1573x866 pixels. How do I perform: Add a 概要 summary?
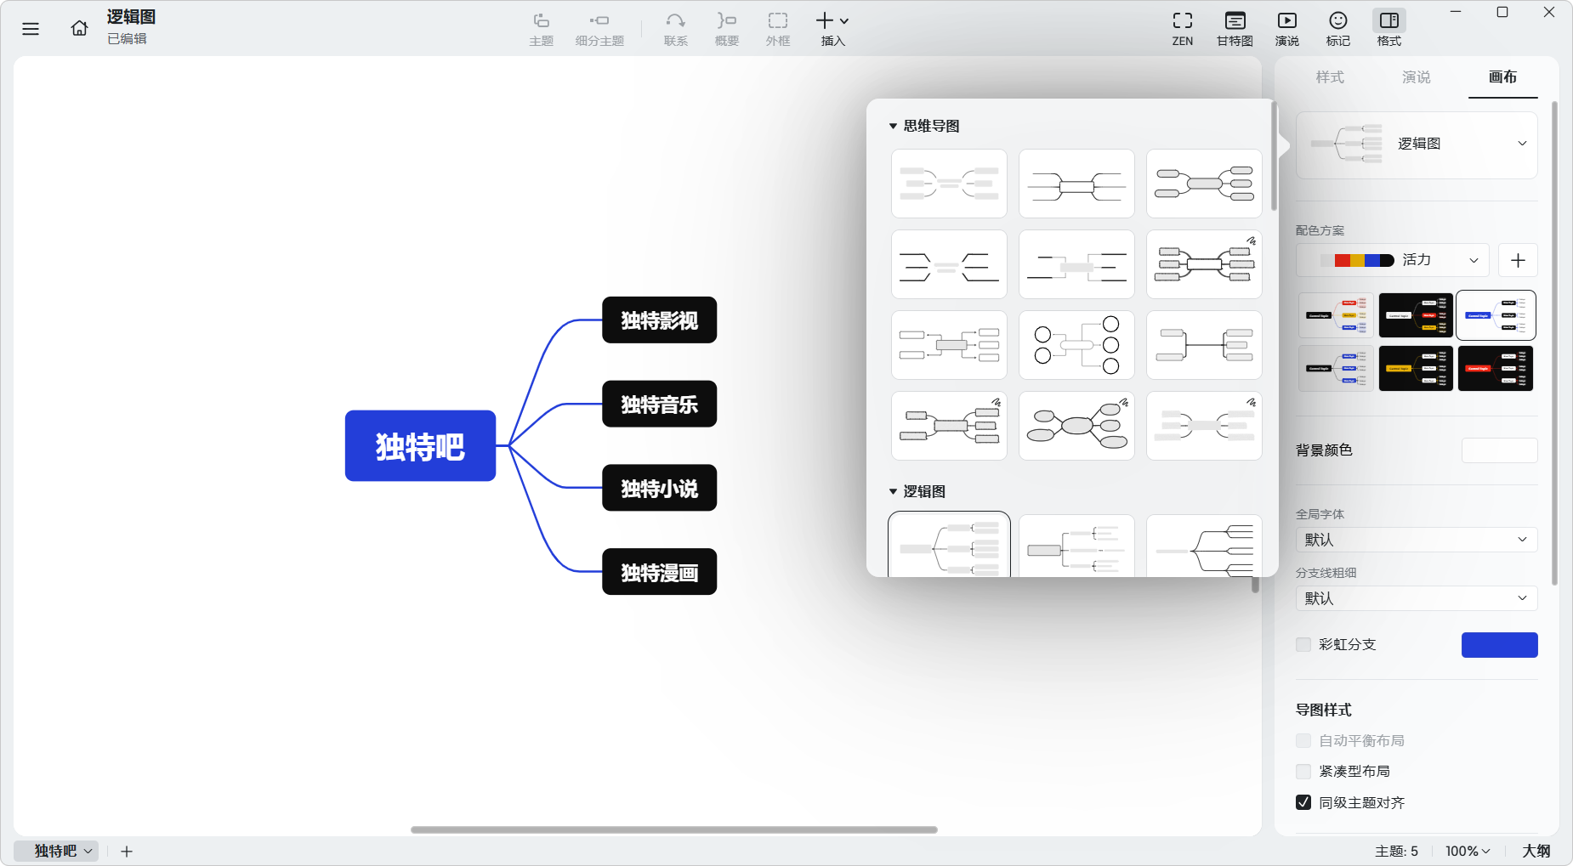[726, 28]
